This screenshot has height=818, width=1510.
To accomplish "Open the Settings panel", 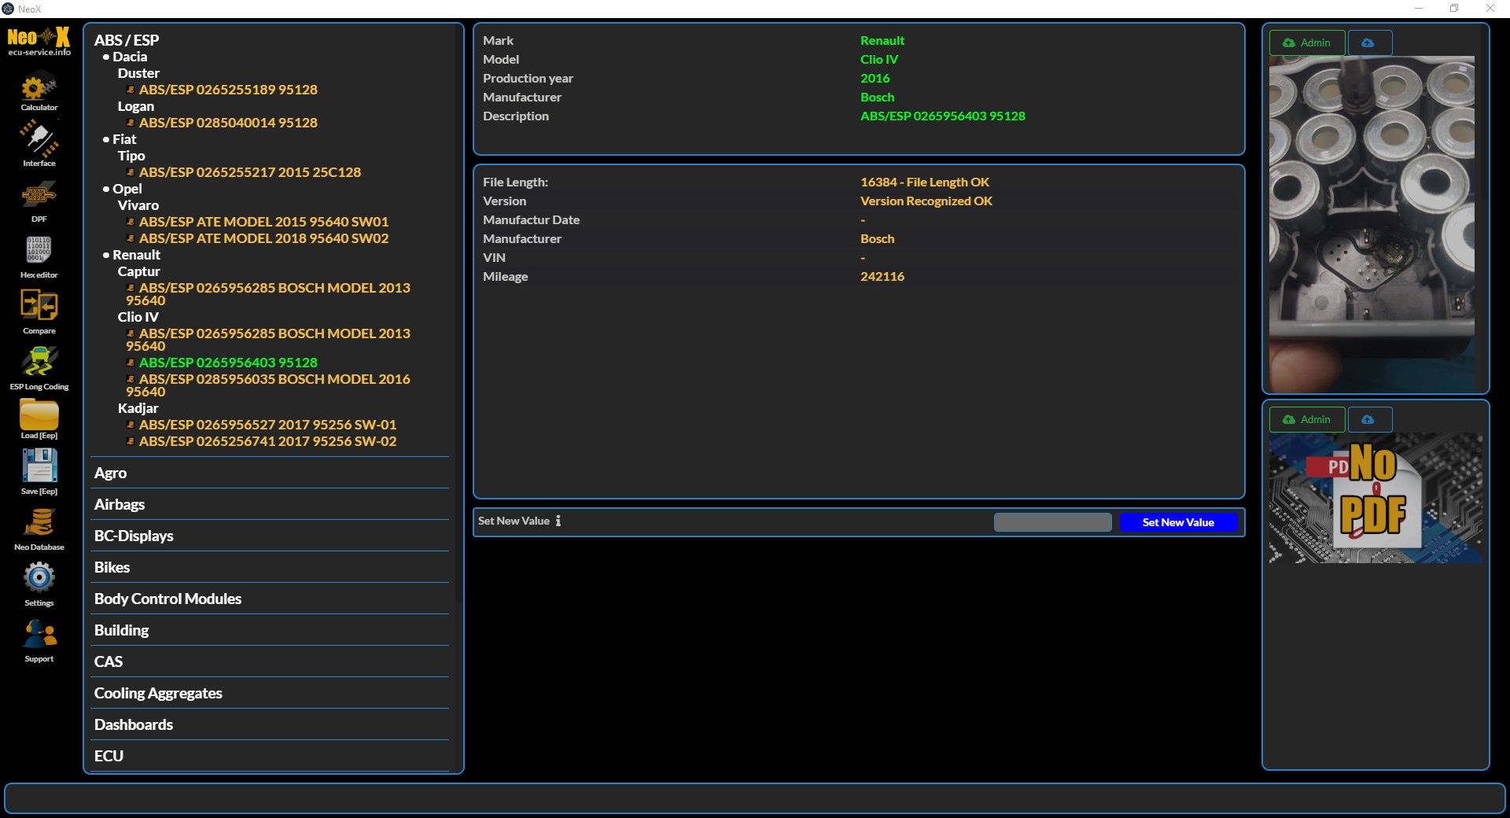I will 39,584.
